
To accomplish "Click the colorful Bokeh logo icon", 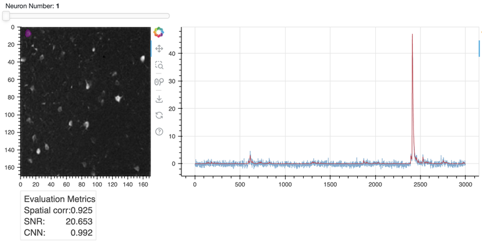I will point(158,32).
